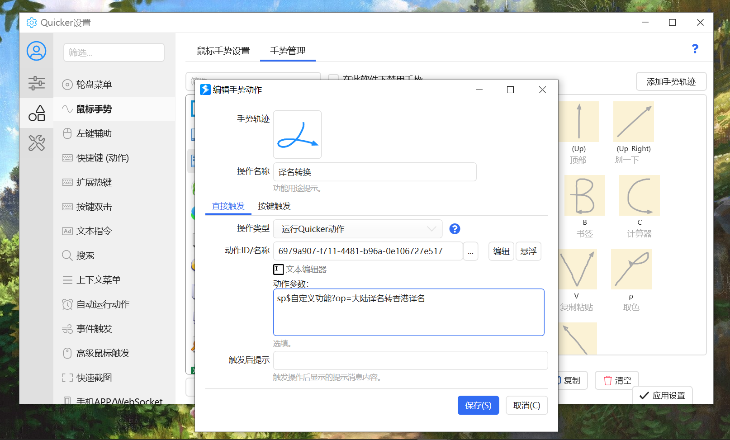Select the B 书签 gesture tile
This screenshot has height=440, width=730.
[584, 207]
